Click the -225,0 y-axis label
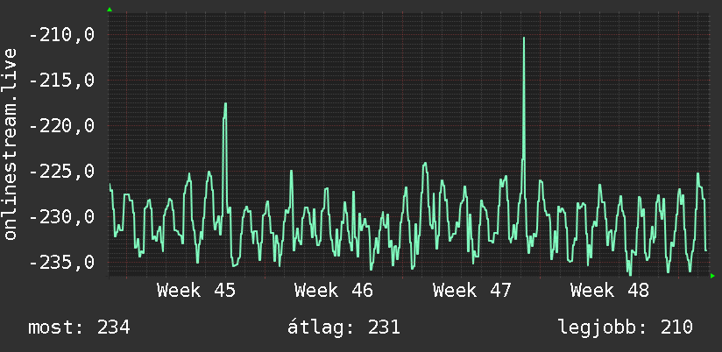722x352 pixels. click(61, 172)
